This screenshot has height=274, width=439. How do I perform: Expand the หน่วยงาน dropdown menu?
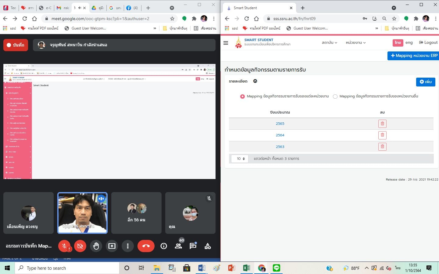pyautogui.click(x=355, y=43)
